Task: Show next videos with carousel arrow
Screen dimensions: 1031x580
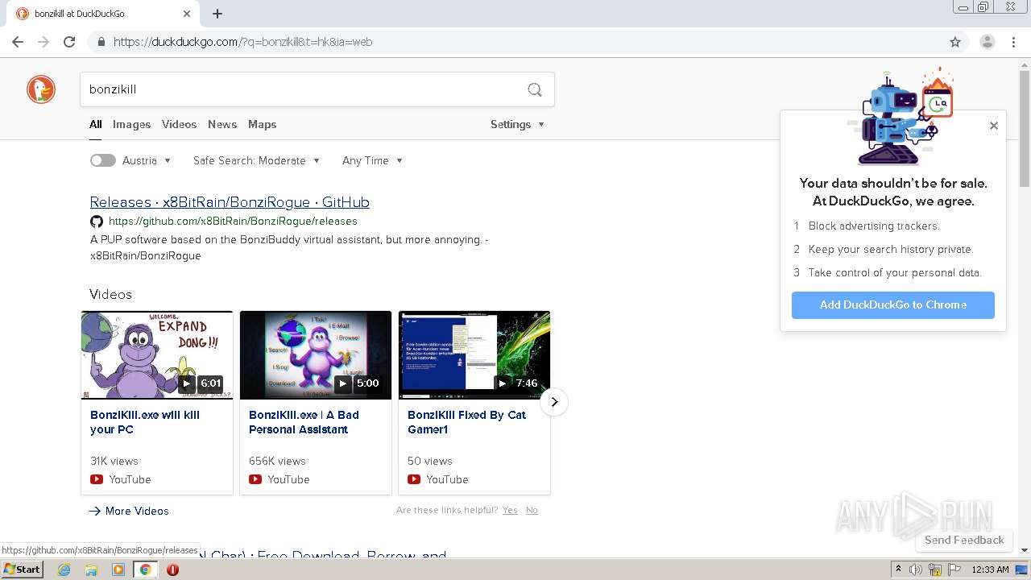Action: (554, 402)
